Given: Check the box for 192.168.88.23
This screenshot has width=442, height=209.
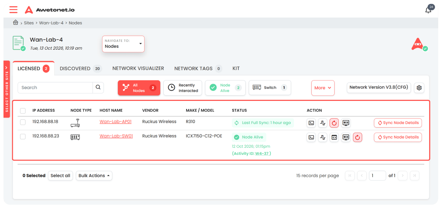Looking at the screenshot, I should tap(23, 137).
